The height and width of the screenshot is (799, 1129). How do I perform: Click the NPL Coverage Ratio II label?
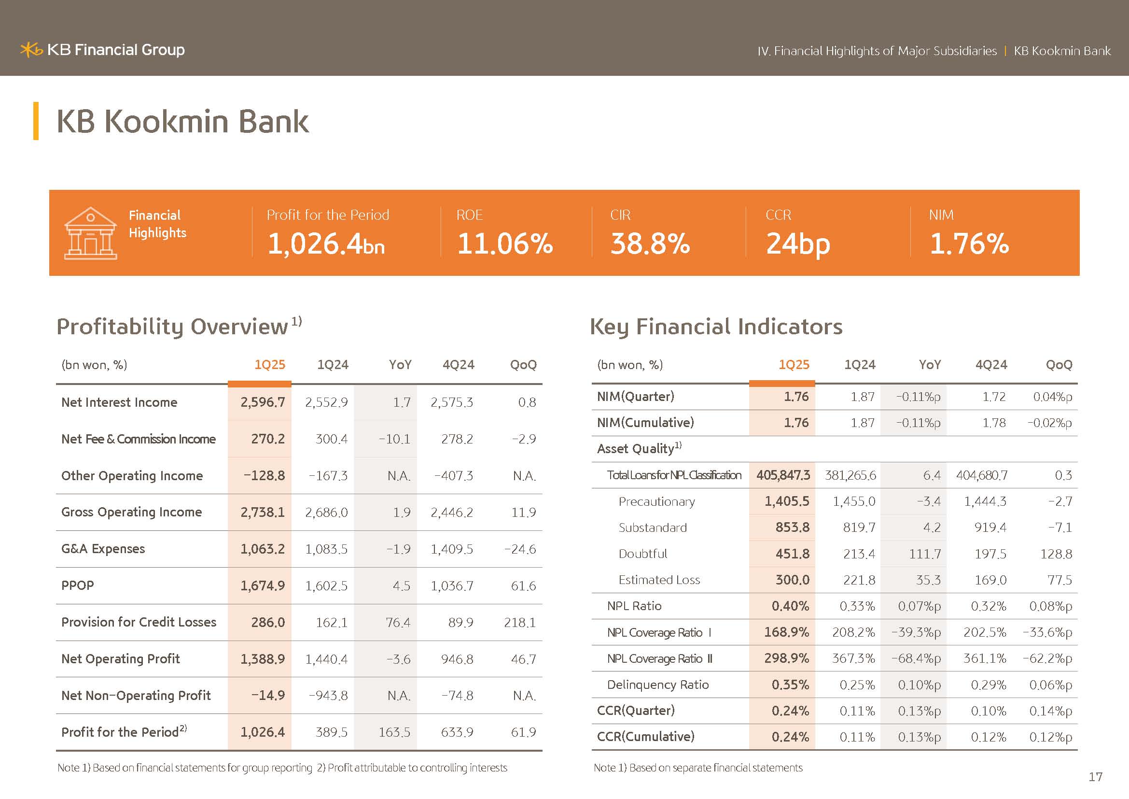click(x=659, y=659)
